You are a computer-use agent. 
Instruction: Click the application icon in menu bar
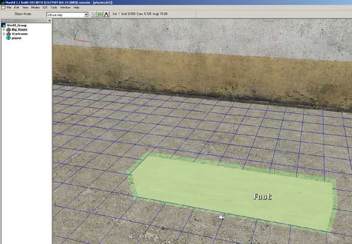[x=3, y=8]
